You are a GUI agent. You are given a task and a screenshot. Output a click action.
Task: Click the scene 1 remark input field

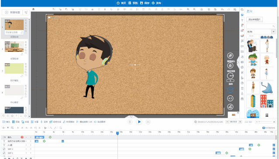14,32
